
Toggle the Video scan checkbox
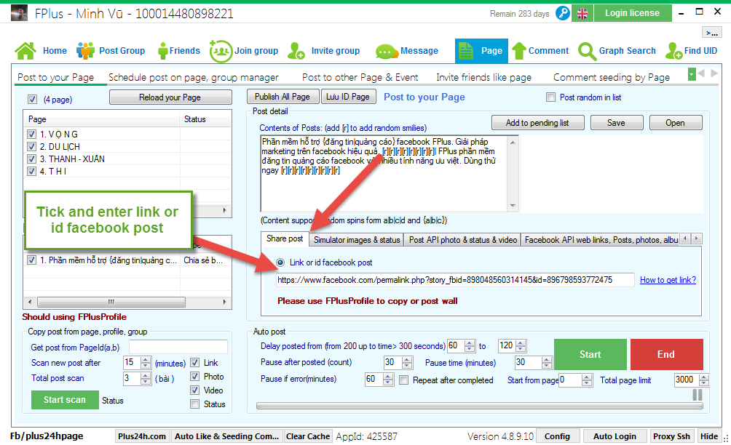tap(195, 390)
